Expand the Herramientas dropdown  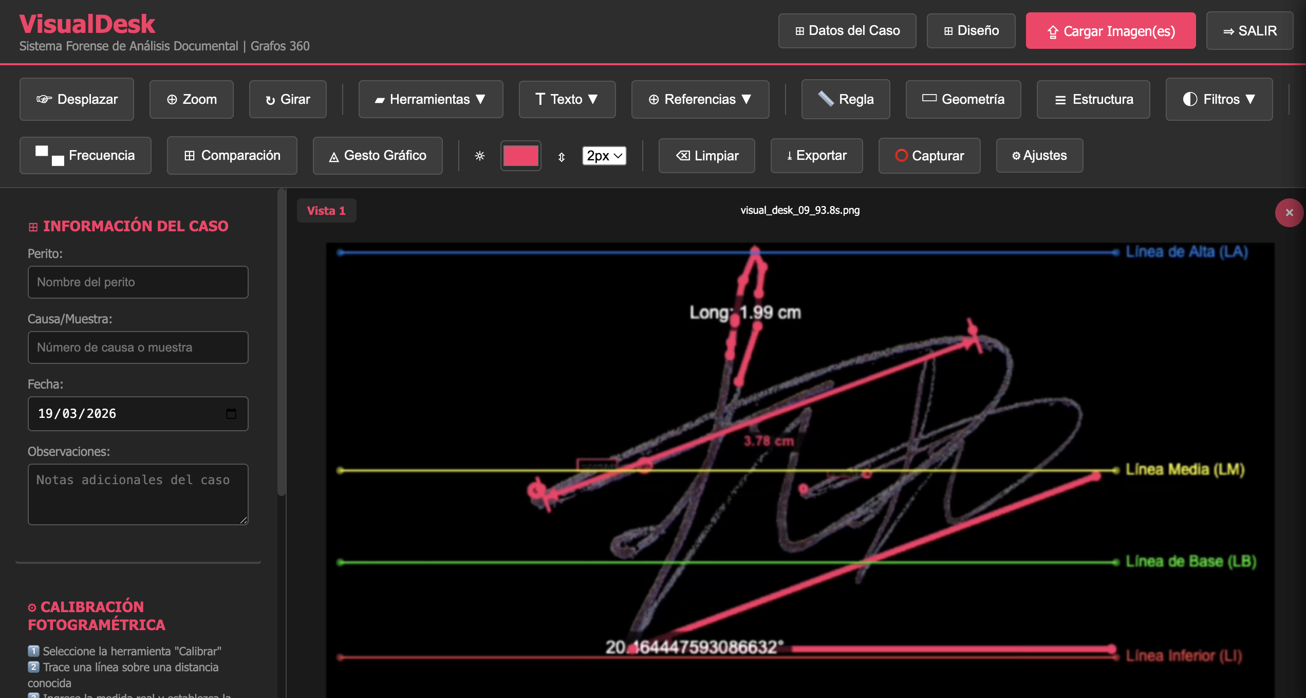click(x=431, y=99)
